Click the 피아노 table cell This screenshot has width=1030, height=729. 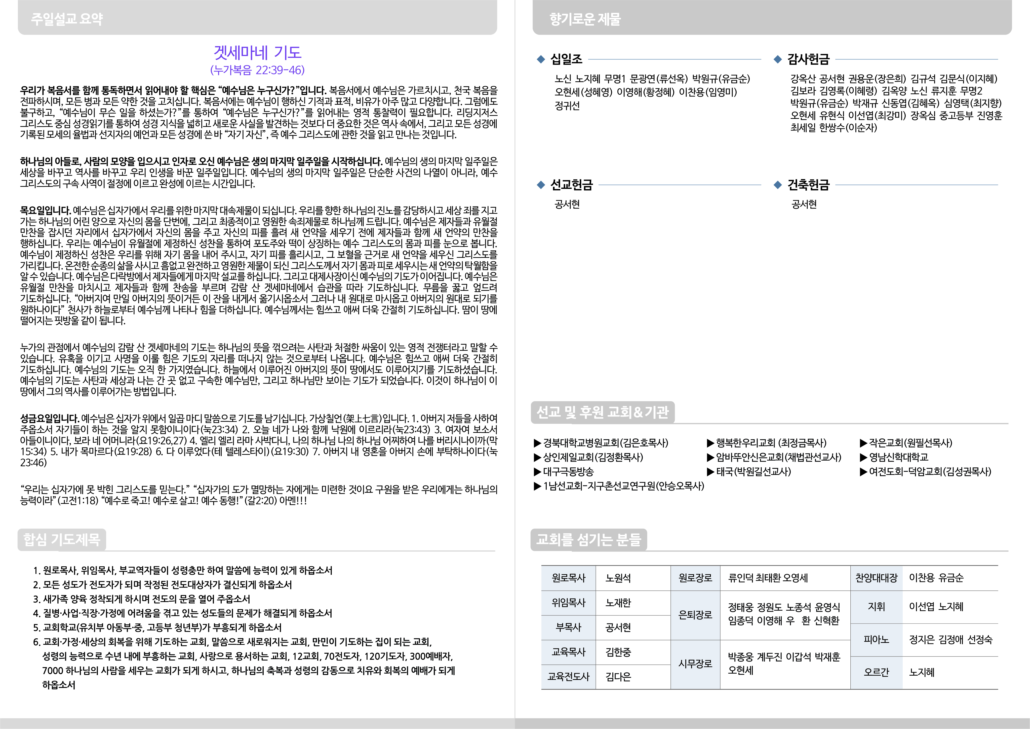[877, 640]
